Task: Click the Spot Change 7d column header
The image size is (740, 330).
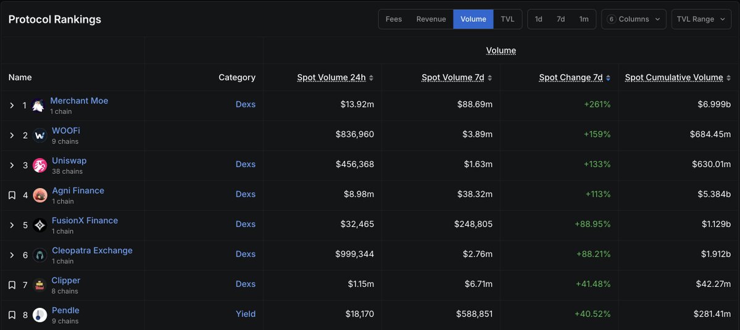Action: (570, 78)
